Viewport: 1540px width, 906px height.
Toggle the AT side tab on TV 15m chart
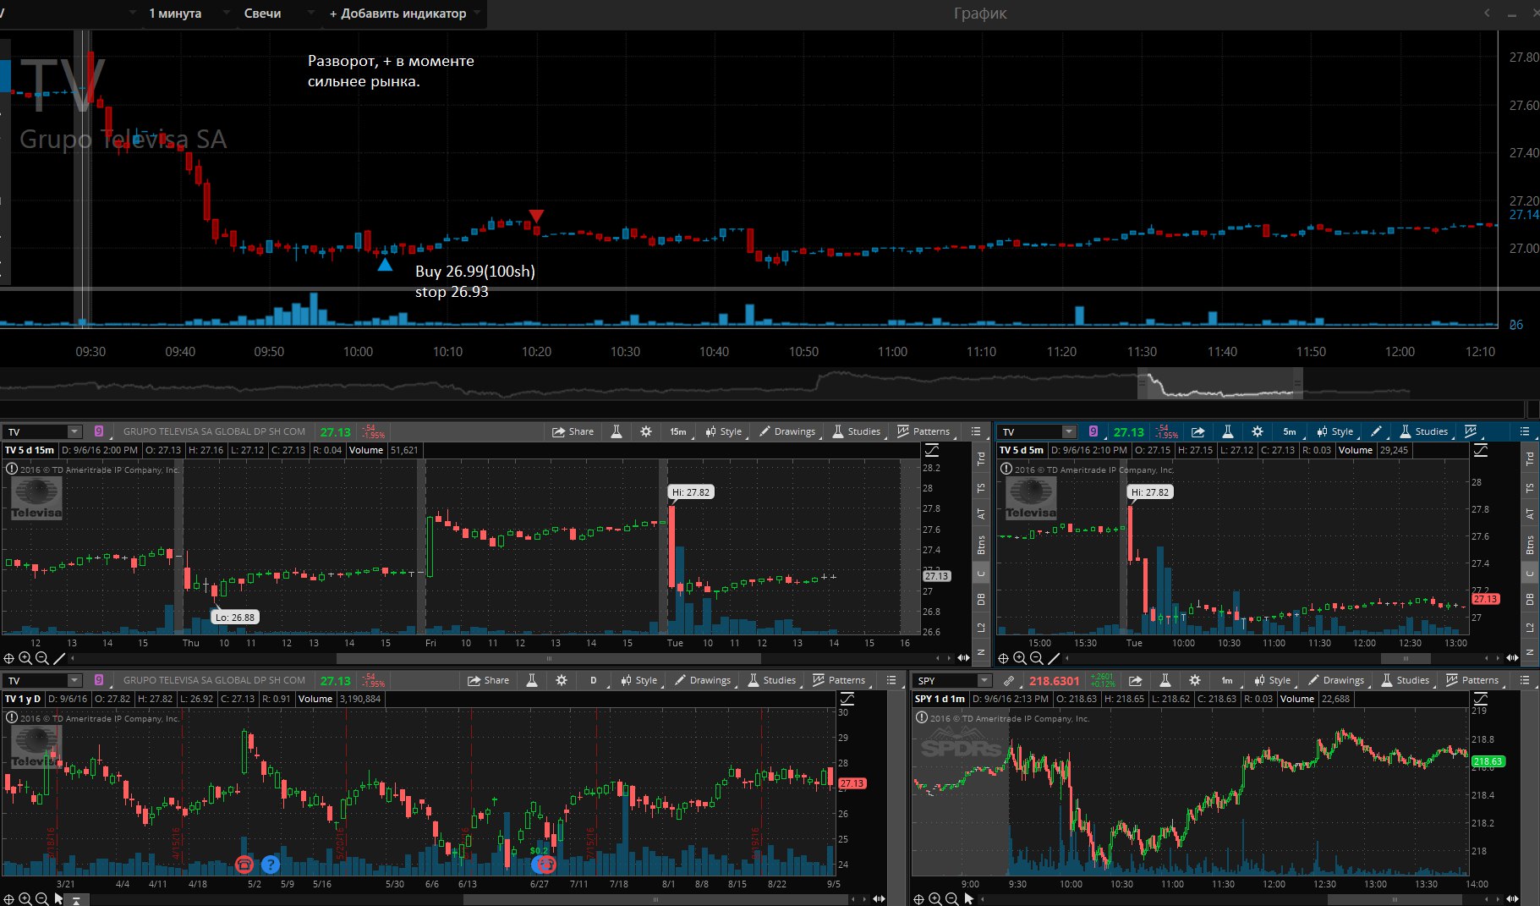(x=981, y=513)
